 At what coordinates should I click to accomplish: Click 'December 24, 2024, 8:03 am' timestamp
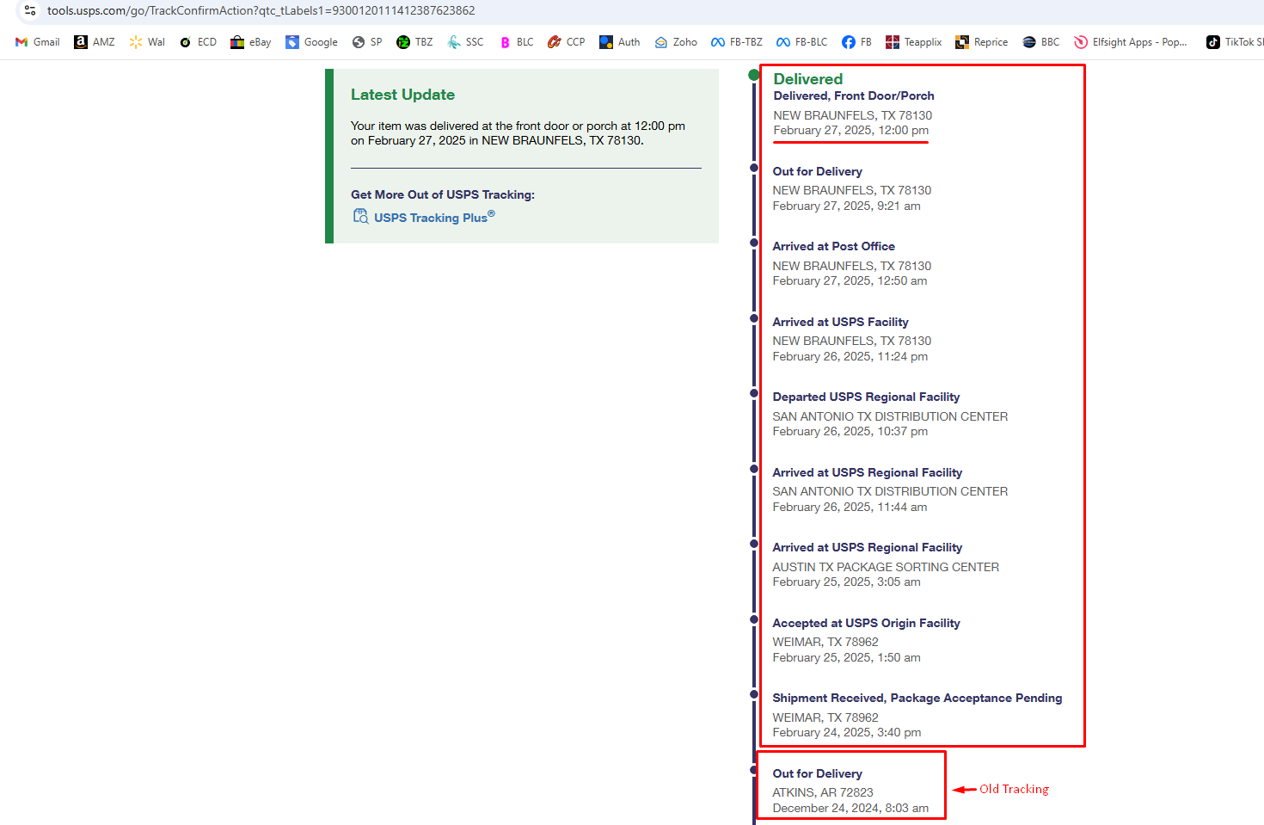click(x=850, y=808)
